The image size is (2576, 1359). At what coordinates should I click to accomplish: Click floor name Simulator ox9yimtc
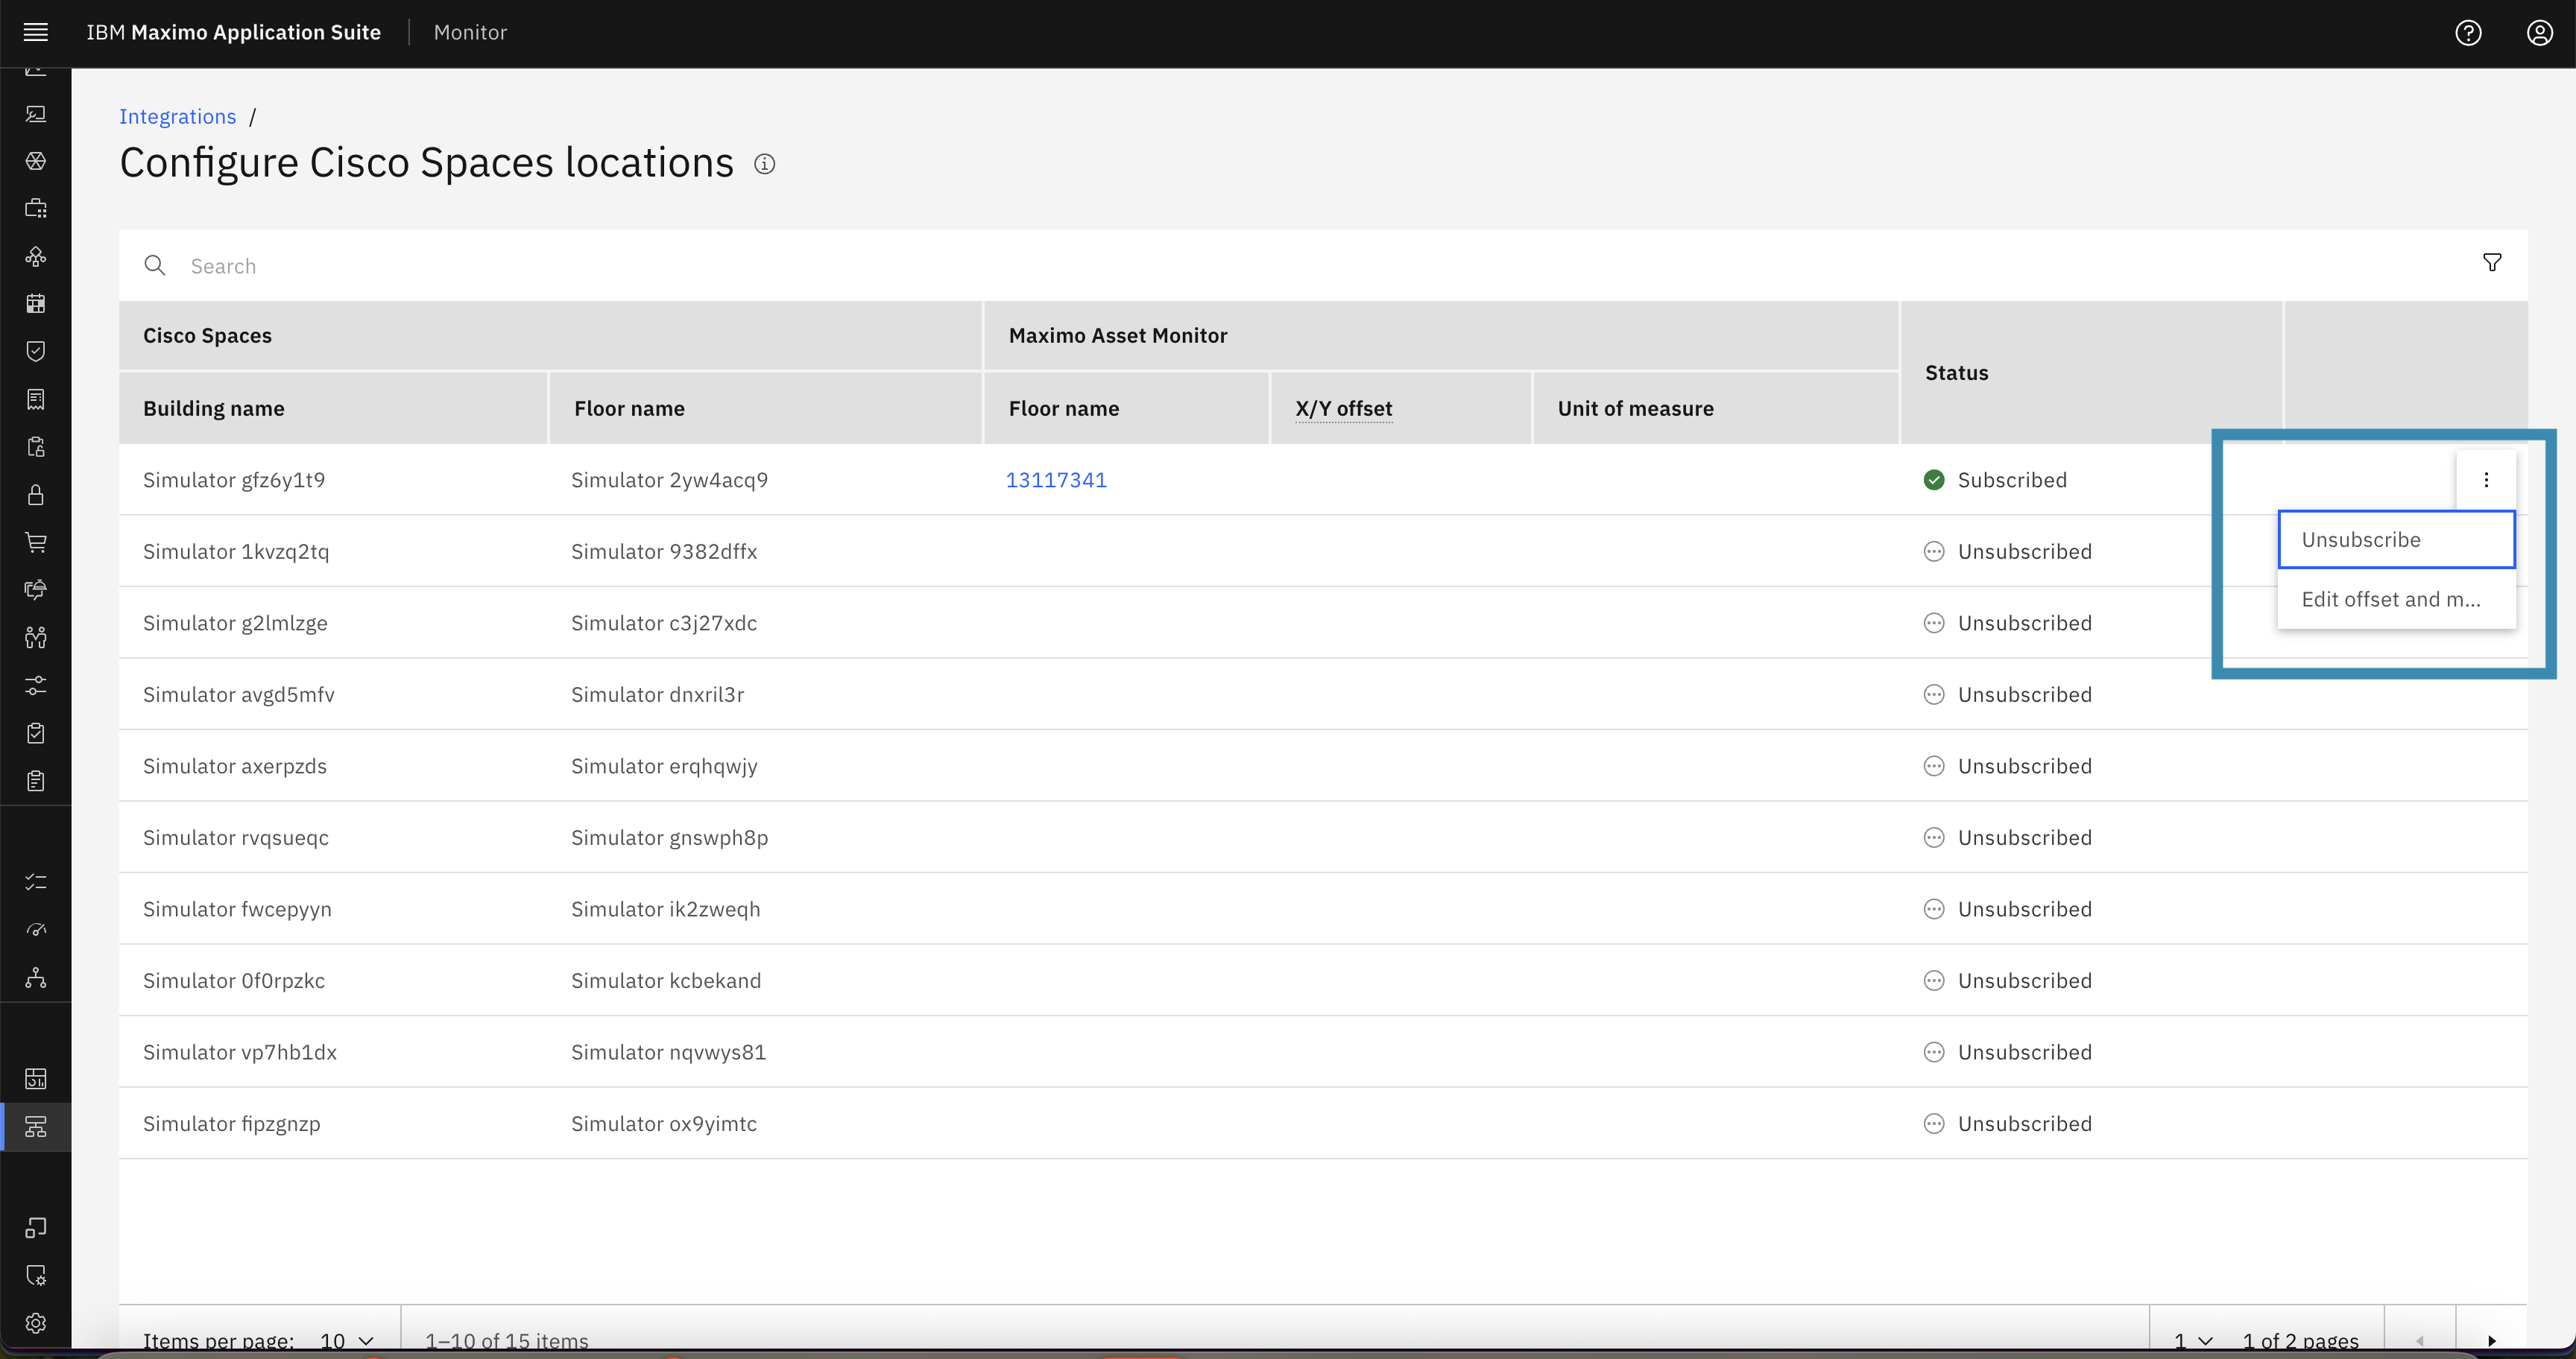coord(664,1123)
